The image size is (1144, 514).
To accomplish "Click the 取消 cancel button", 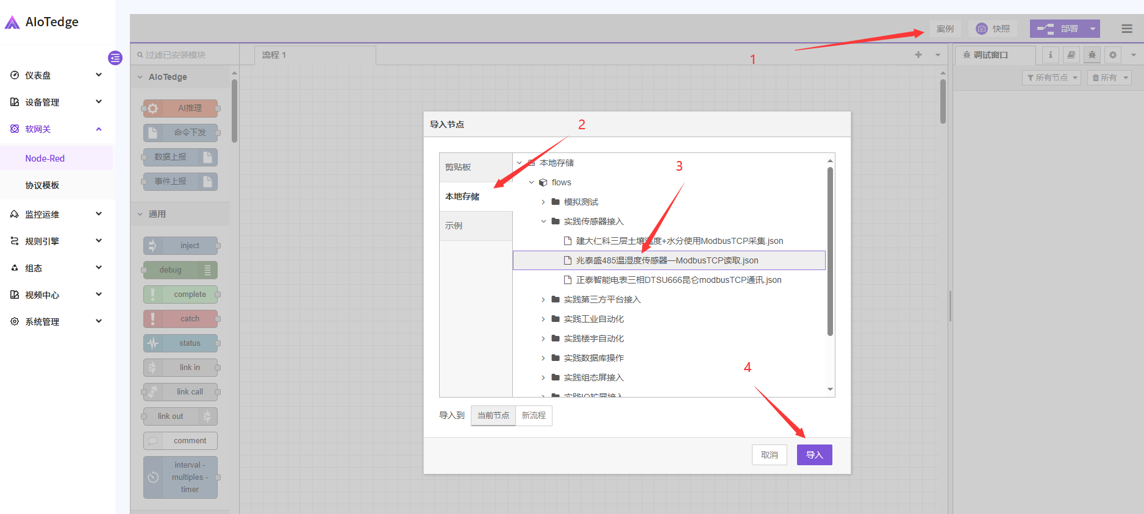I will tap(769, 455).
